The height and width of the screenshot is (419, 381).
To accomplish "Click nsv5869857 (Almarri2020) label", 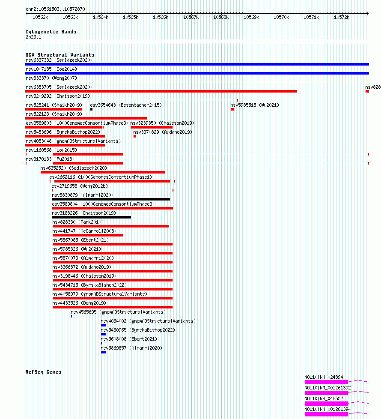I will (x=131, y=348).
